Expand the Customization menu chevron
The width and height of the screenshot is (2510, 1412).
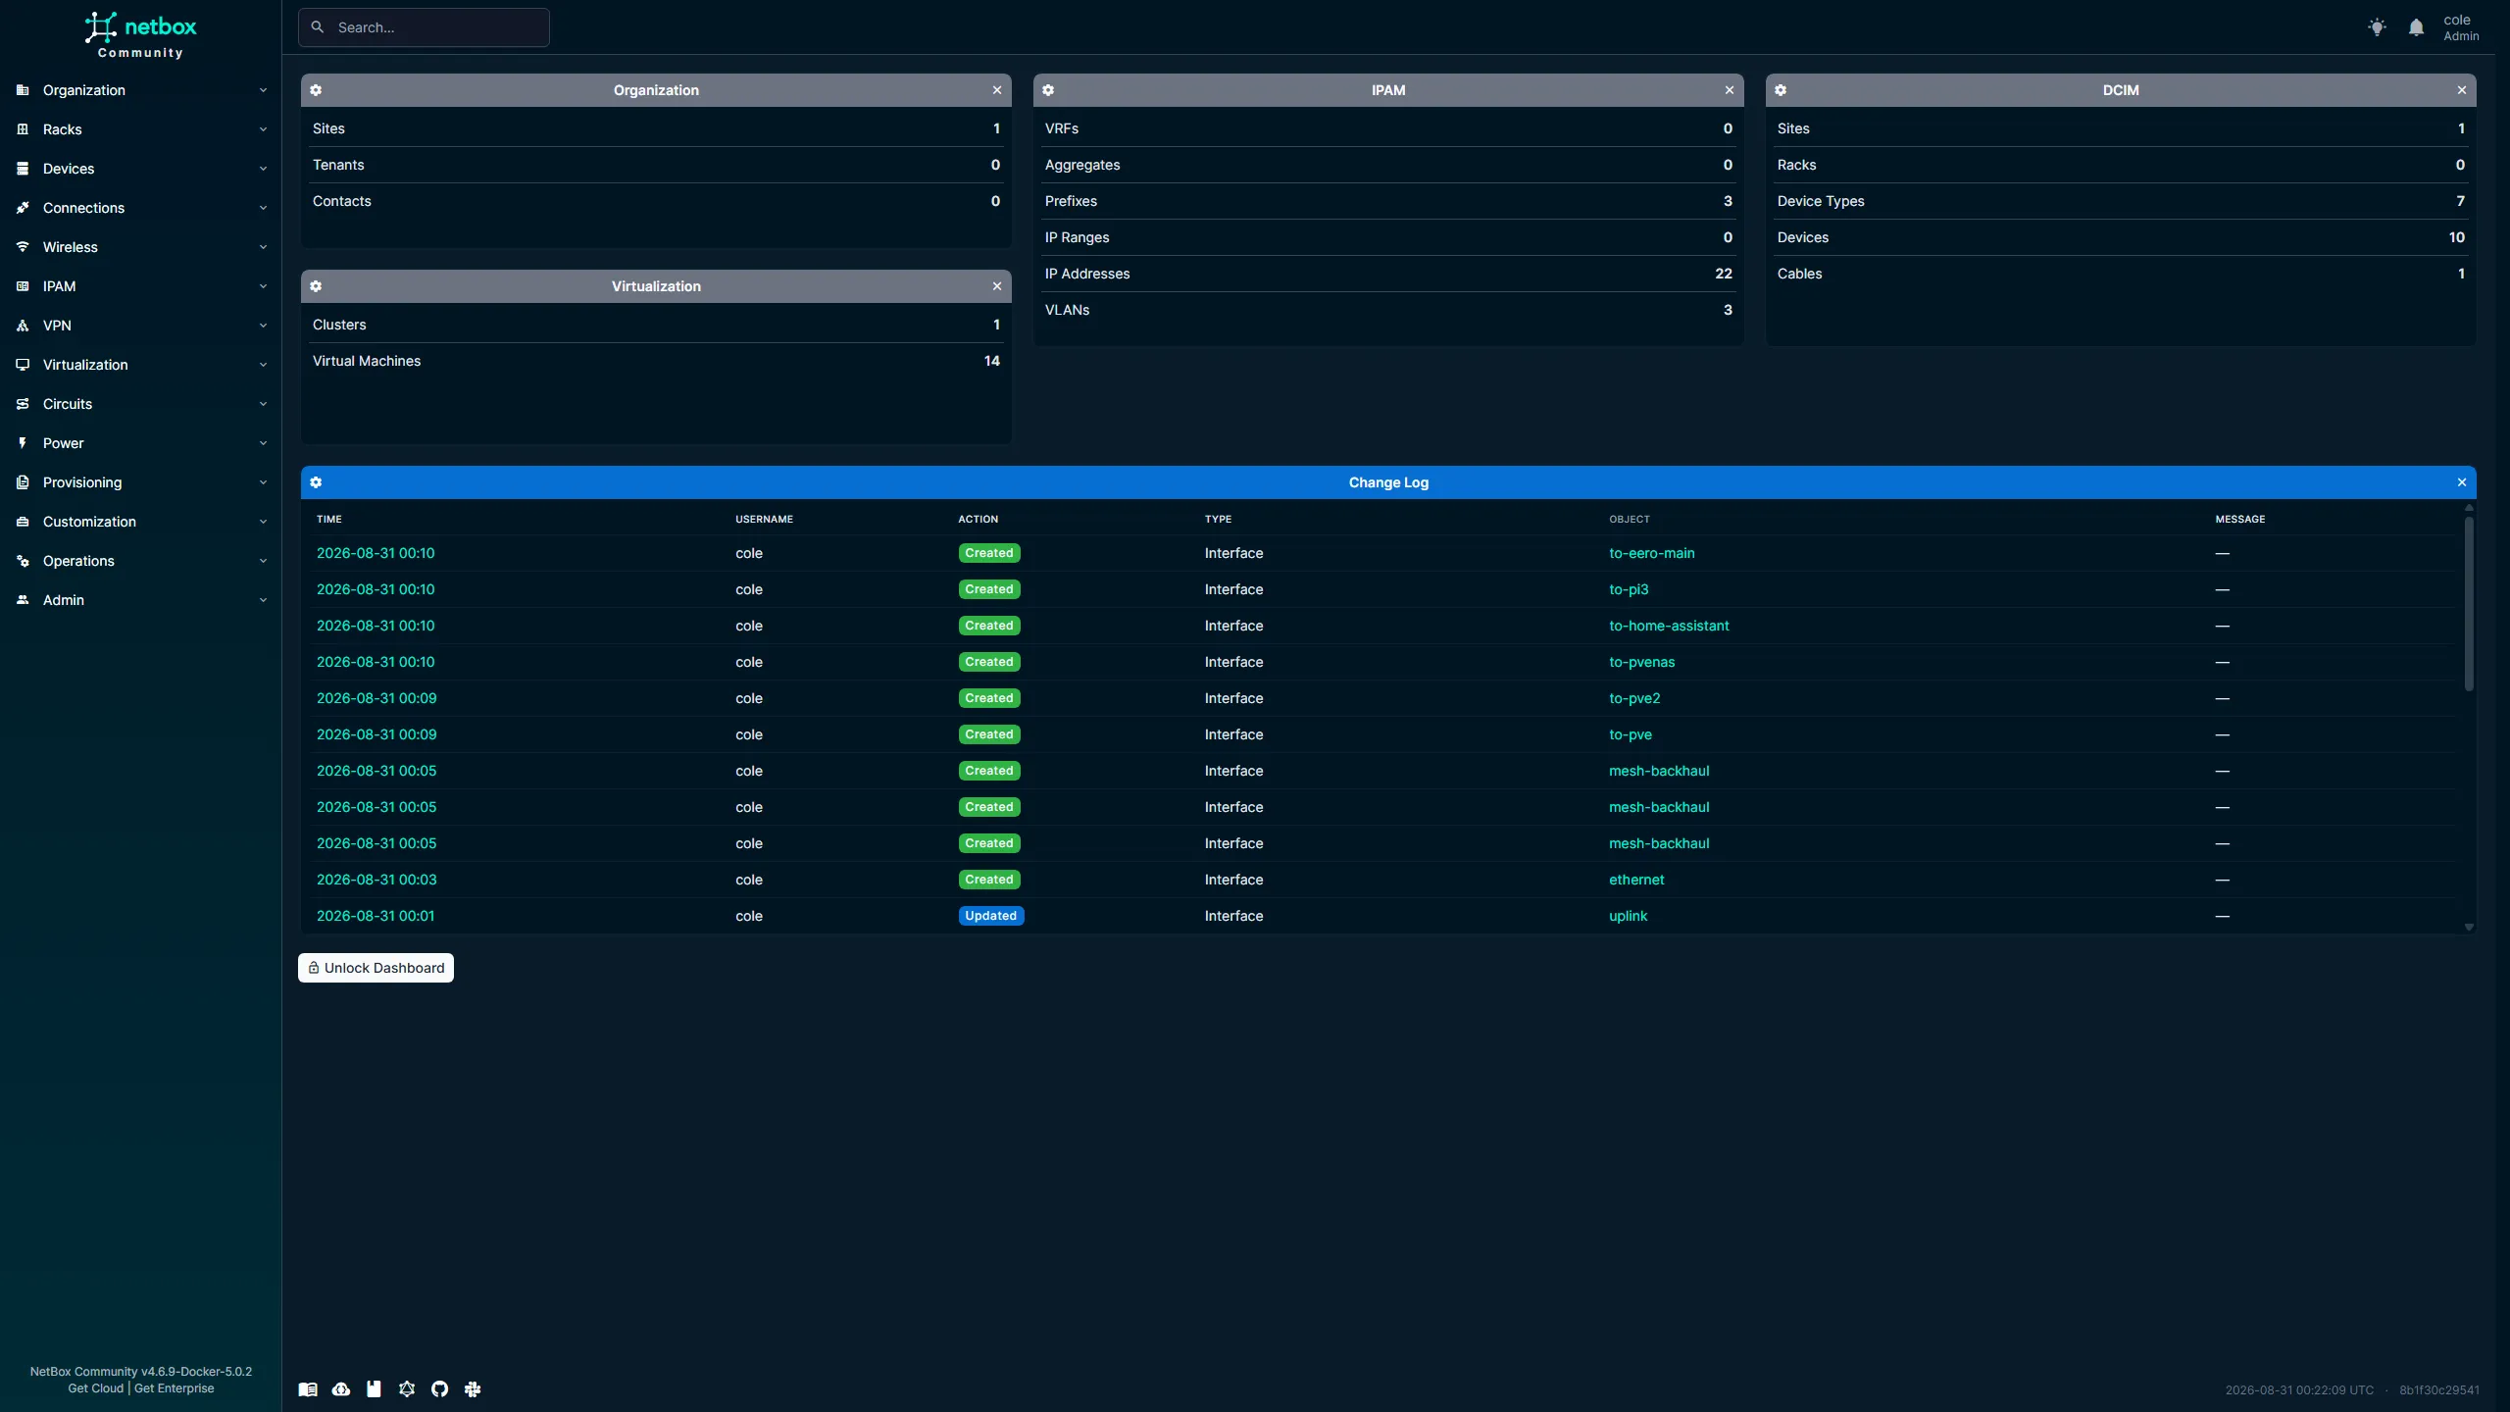click(263, 522)
